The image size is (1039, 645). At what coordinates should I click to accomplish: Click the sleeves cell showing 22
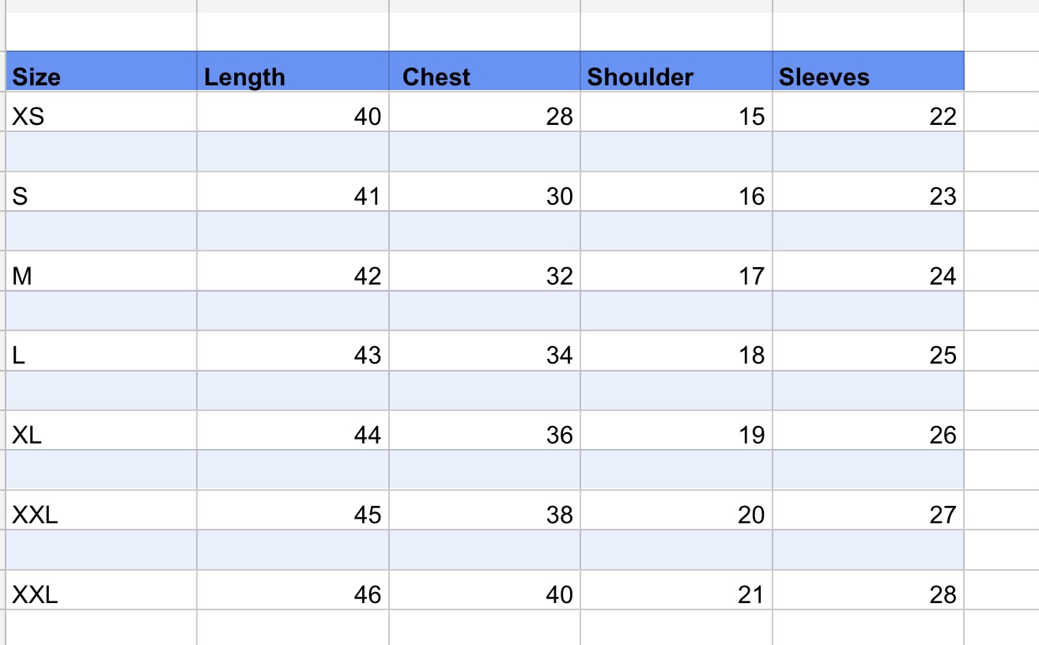(x=867, y=112)
